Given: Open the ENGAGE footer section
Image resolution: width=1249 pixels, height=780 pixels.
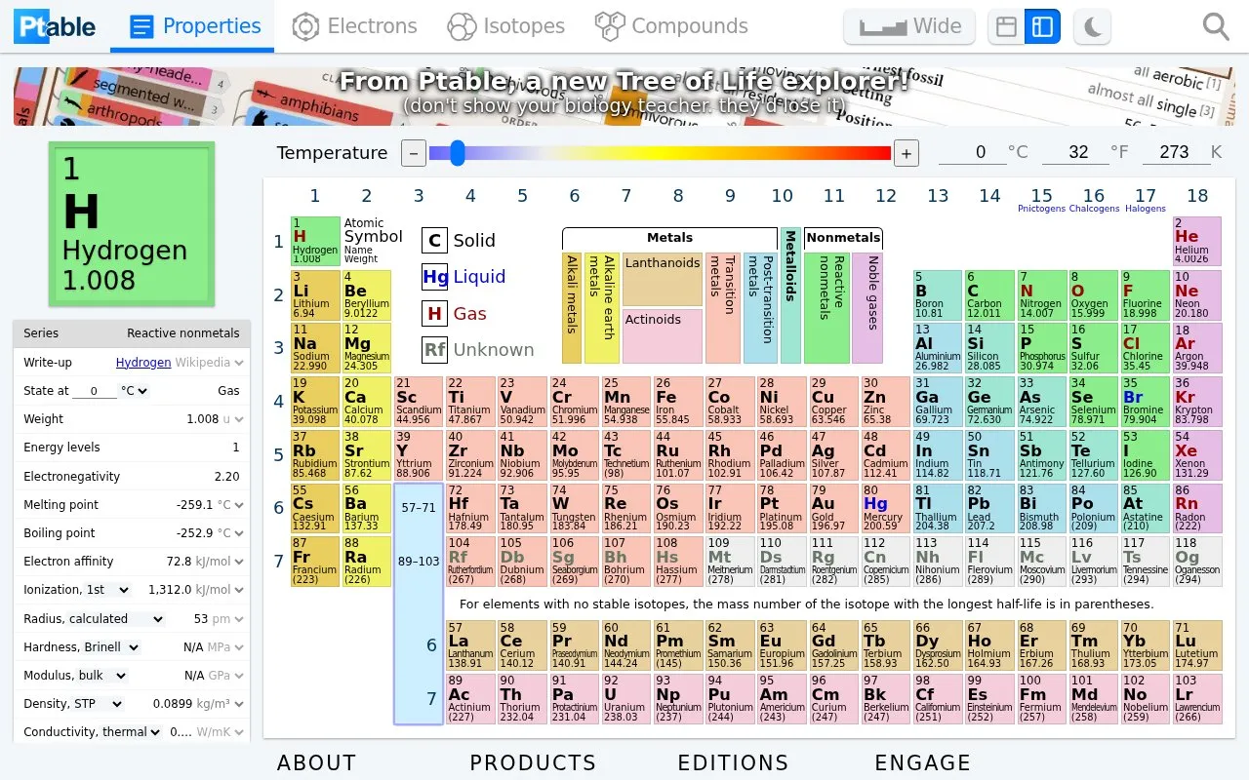Looking at the screenshot, I should click(x=922, y=763).
